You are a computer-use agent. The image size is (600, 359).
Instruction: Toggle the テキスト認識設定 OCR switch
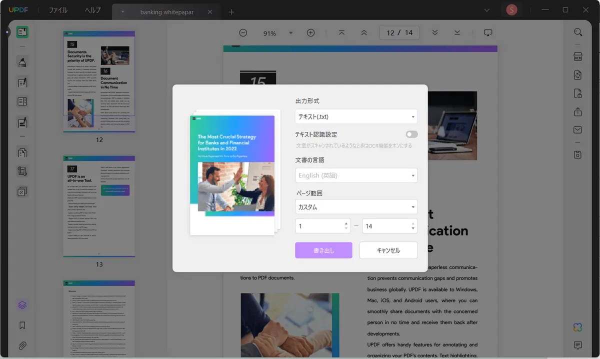click(x=411, y=134)
